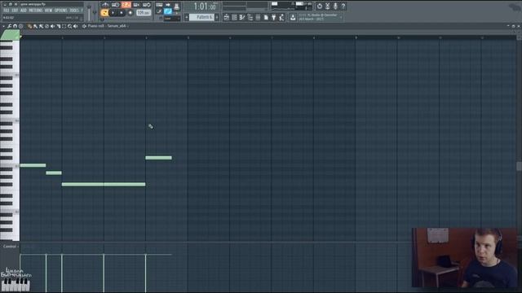Select the Slice tool in piano roll
Image resolution: width=522 pixels, height=293 pixels.
point(58,26)
